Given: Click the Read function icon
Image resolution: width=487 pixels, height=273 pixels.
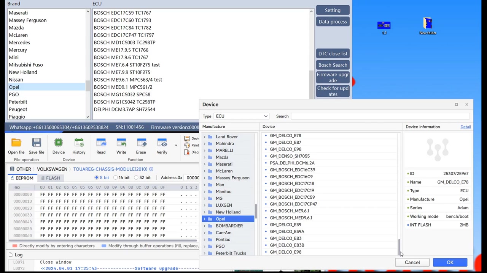Looking at the screenshot, I should (101, 143).
